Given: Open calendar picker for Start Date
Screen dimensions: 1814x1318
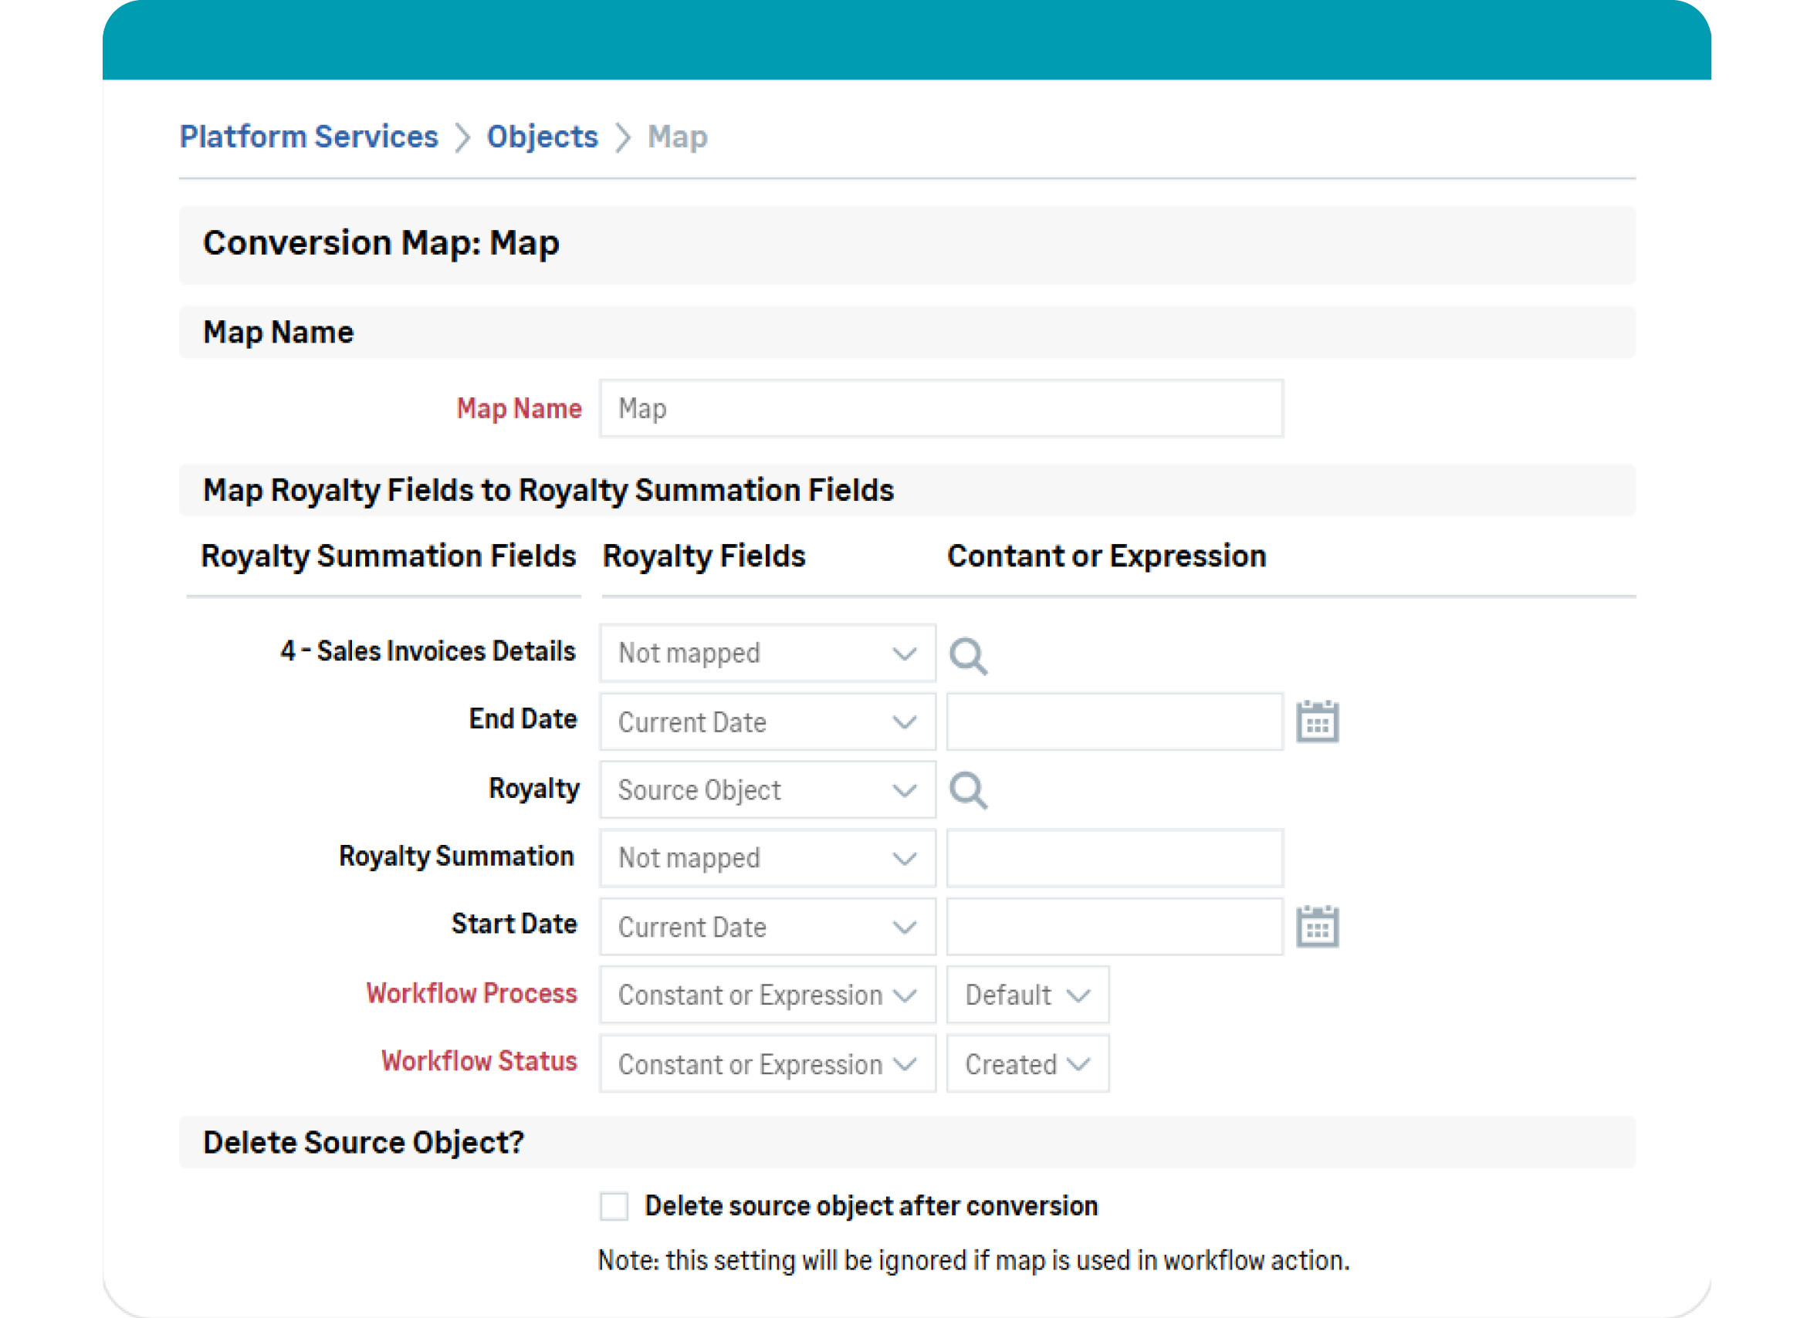Looking at the screenshot, I should 1317,927.
